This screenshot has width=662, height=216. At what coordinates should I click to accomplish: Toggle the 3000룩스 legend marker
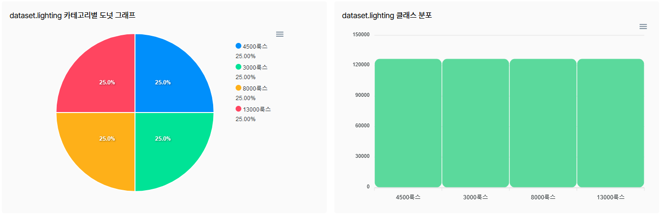(x=238, y=67)
